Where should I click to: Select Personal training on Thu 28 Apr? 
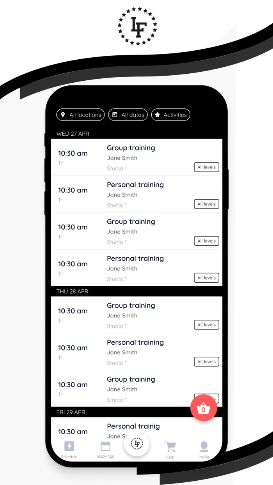135,342
